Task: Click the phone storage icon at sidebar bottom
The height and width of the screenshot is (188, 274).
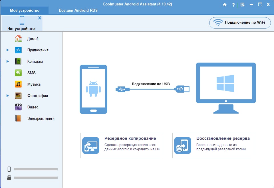Action: pos(9,169)
